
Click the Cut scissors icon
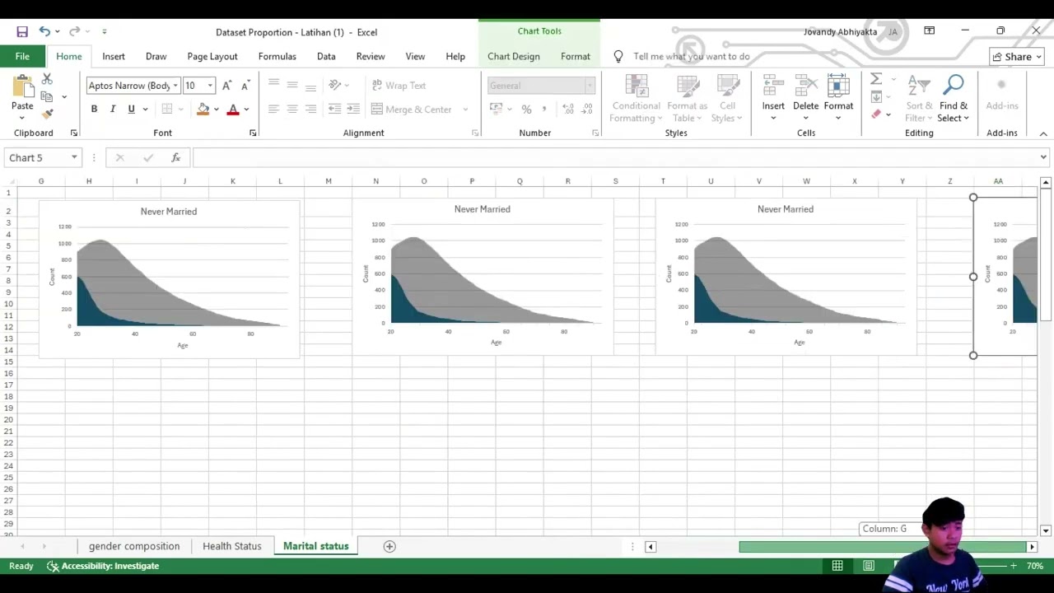(x=47, y=79)
